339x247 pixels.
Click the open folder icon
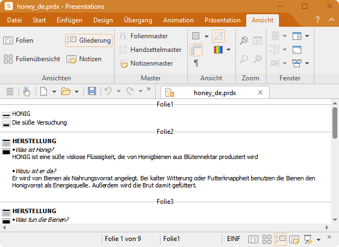[66, 91]
